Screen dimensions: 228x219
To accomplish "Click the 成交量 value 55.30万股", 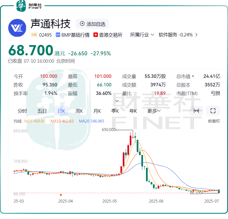I will click(155, 76).
